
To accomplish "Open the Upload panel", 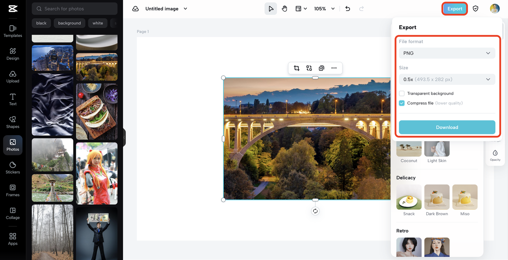I will (x=13, y=77).
